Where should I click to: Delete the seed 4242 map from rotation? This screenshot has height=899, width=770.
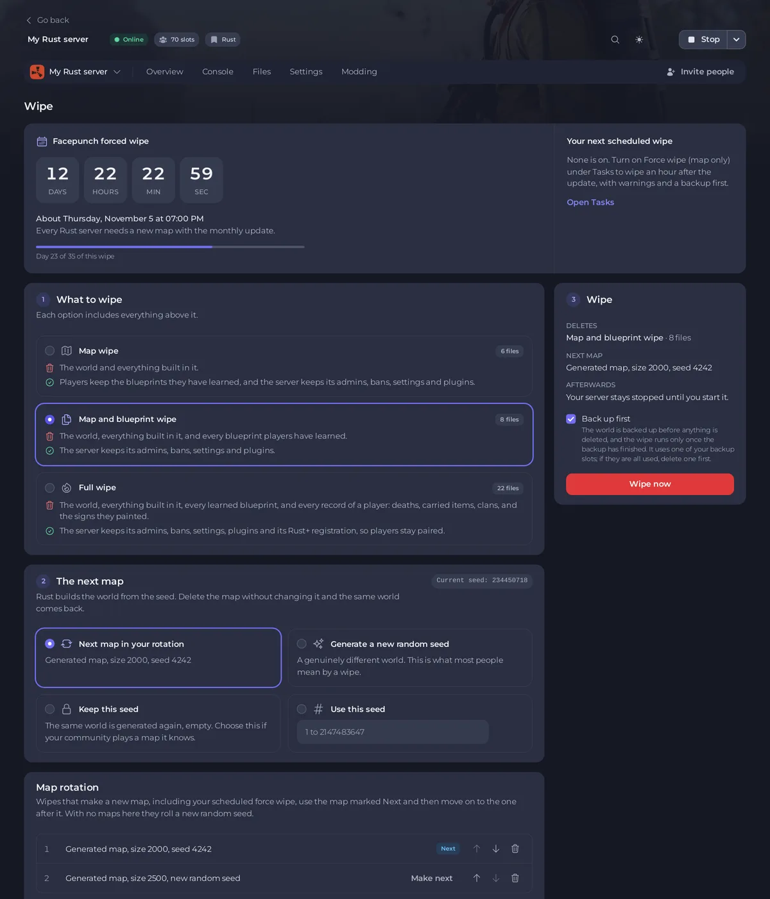pos(515,849)
